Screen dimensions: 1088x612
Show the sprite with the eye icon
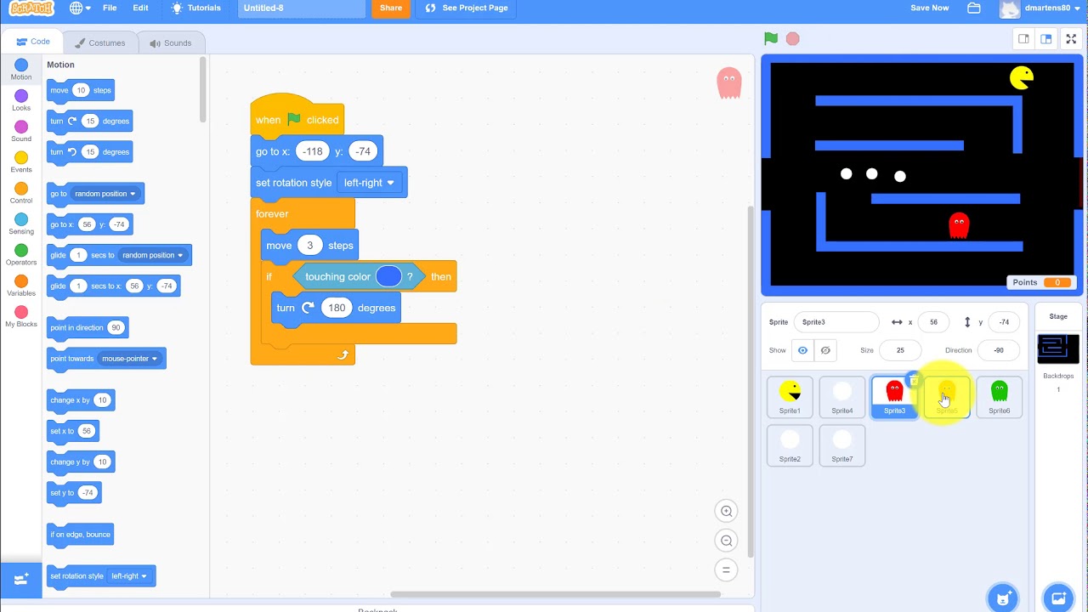click(x=802, y=350)
